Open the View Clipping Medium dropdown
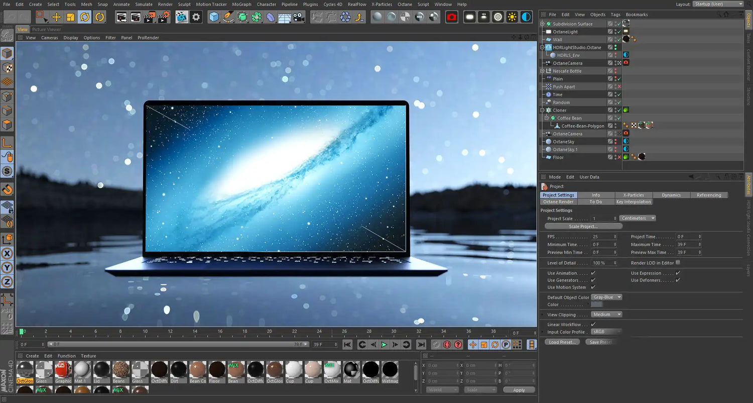753x403 pixels. pos(607,315)
